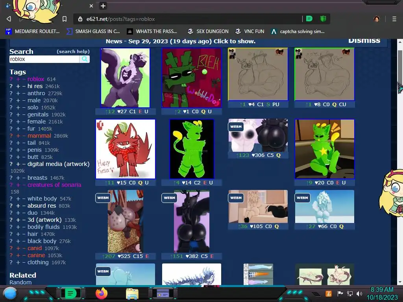Viewport: 403px width, 302px height.
Task: Click the question mark beside hair tag
Action: point(11,234)
